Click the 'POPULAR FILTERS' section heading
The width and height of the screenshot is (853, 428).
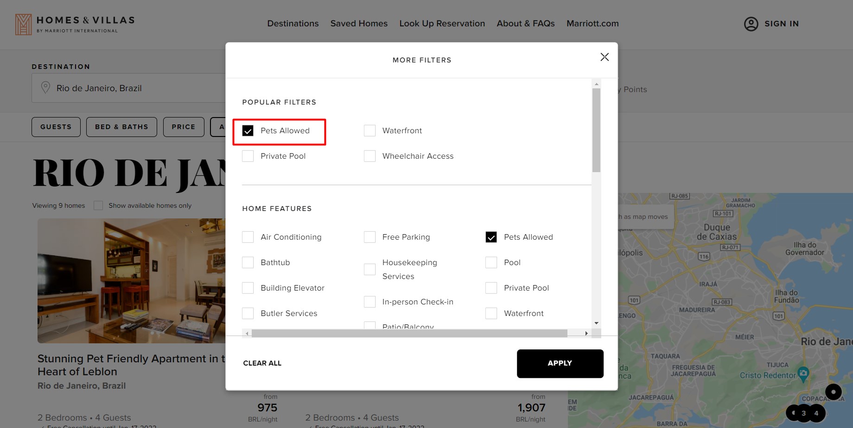coord(279,102)
